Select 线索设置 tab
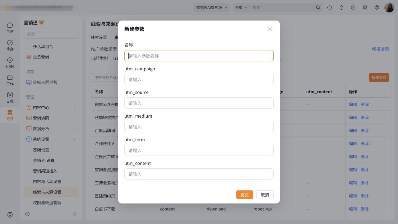 coord(99,37)
